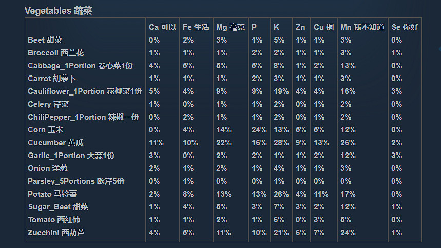The width and height of the screenshot is (441, 248).
Task: Click the Fe 生活 column header
Action: 196,27
